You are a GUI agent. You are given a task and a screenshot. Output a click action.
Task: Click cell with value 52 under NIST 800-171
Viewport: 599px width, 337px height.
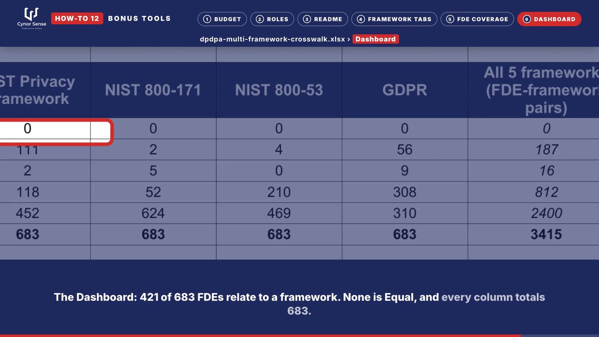[x=153, y=192]
